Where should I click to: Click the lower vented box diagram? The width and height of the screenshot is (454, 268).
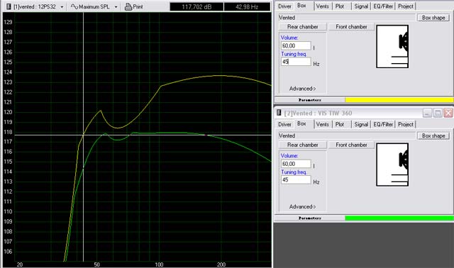coord(392,164)
